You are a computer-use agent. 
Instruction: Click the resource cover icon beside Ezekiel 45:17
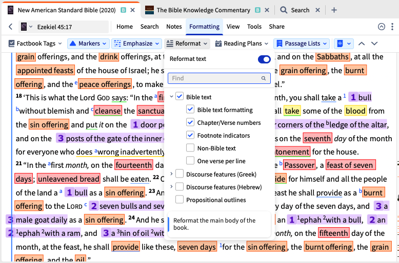24,27
